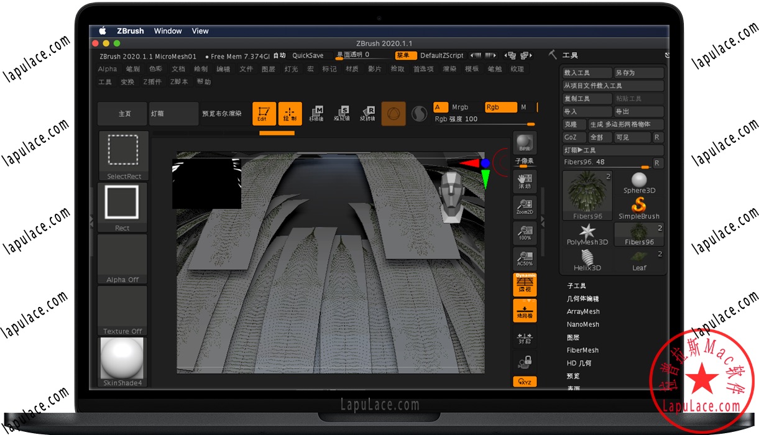The image size is (759, 435).
Task: Open the Apple menu
Action: (103, 31)
